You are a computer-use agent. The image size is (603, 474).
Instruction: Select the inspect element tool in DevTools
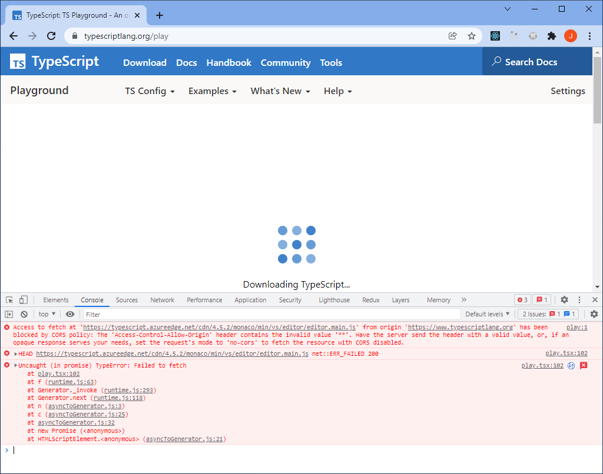coord(8,300)
